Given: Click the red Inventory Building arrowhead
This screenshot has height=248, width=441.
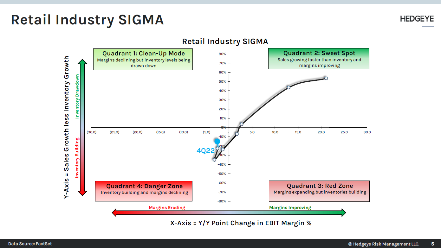Looking at the screenshot, I should coord(83,193).
